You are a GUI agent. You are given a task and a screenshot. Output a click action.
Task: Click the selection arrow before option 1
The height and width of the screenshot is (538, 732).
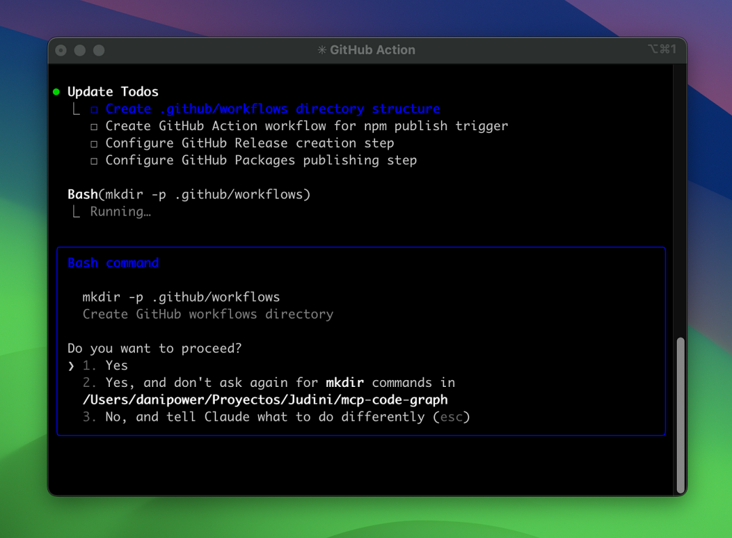pos(71,366)
